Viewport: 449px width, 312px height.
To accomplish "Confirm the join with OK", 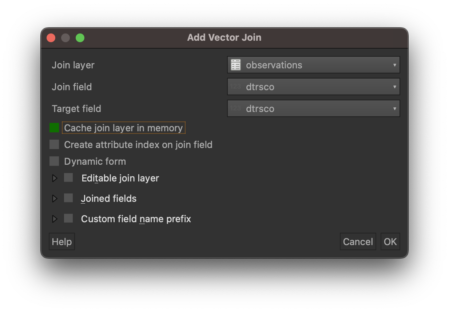I will tap(390, 241).
